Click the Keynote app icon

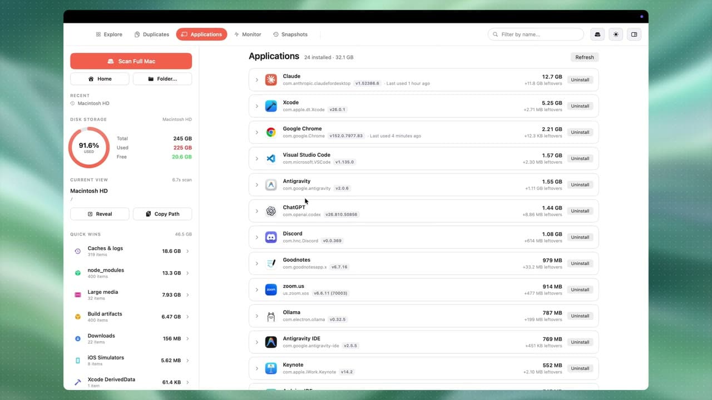click(271, 368)
